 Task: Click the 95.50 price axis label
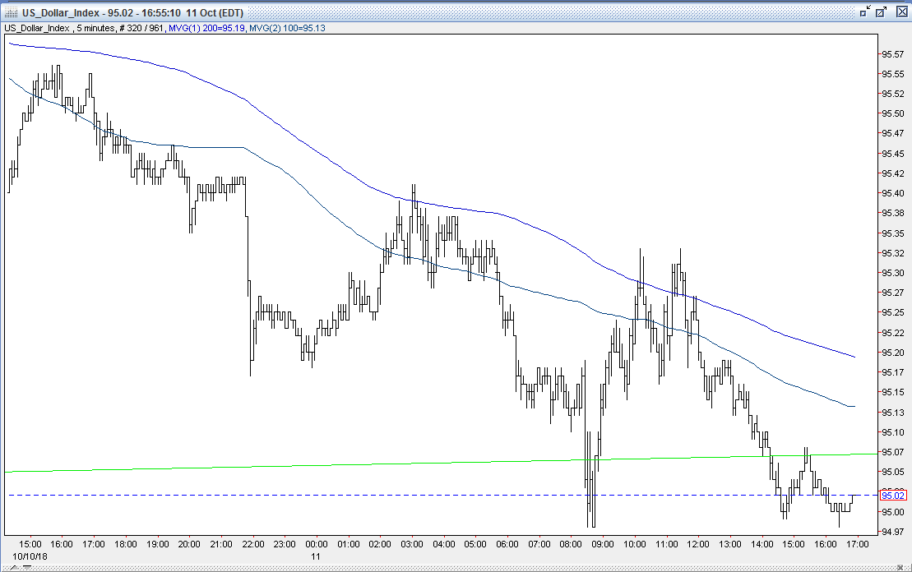click(x=893, y=113)
